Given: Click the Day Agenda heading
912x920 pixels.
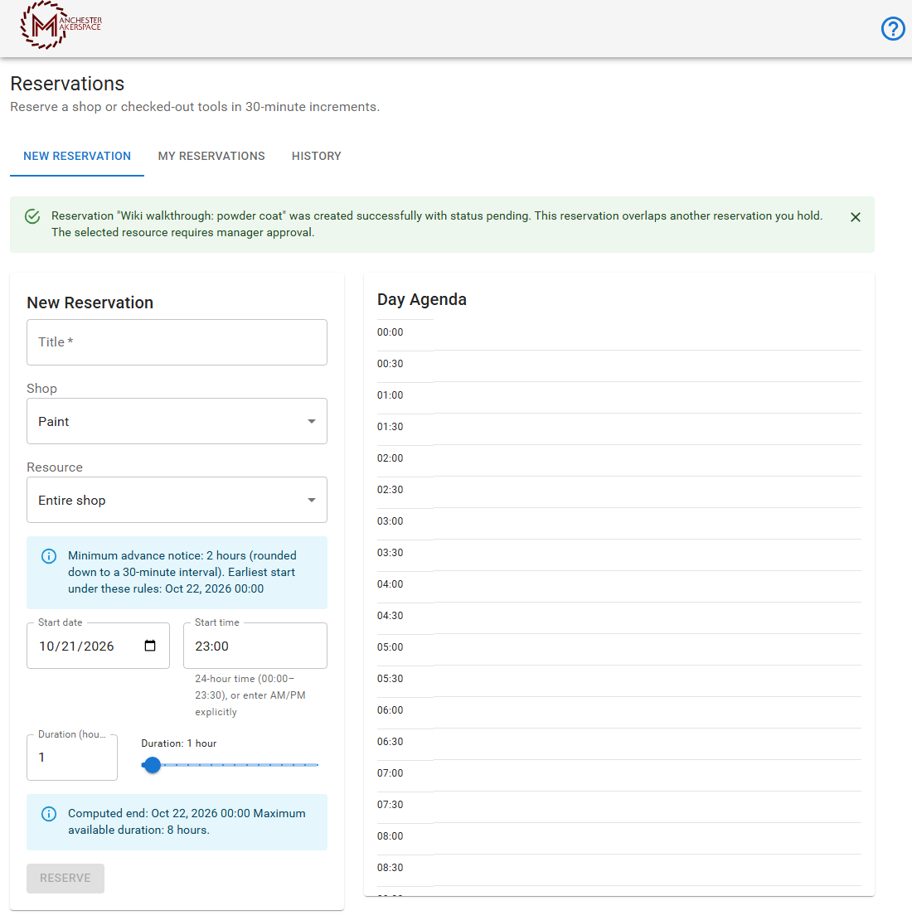Looking at the screenshot, I should tap(422, 300).
